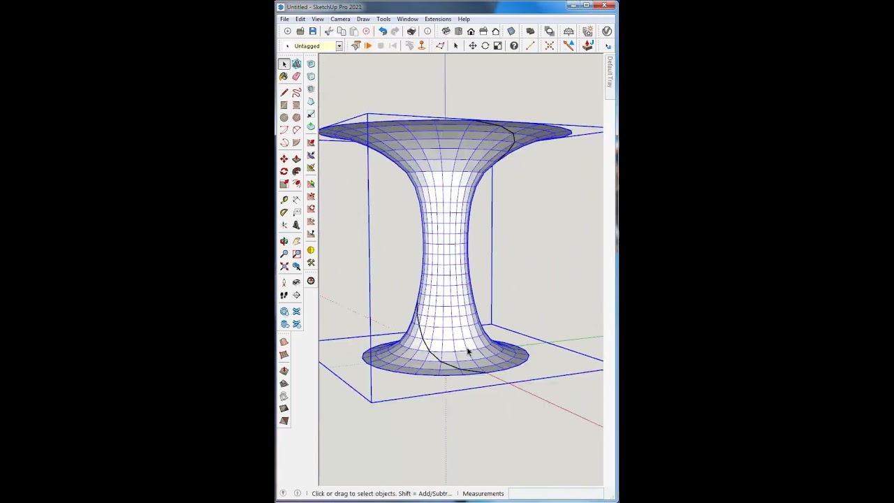Pick the Paint Bucket tool
Image resolution: width=894 pixels, height=503 pixels.
284,77
